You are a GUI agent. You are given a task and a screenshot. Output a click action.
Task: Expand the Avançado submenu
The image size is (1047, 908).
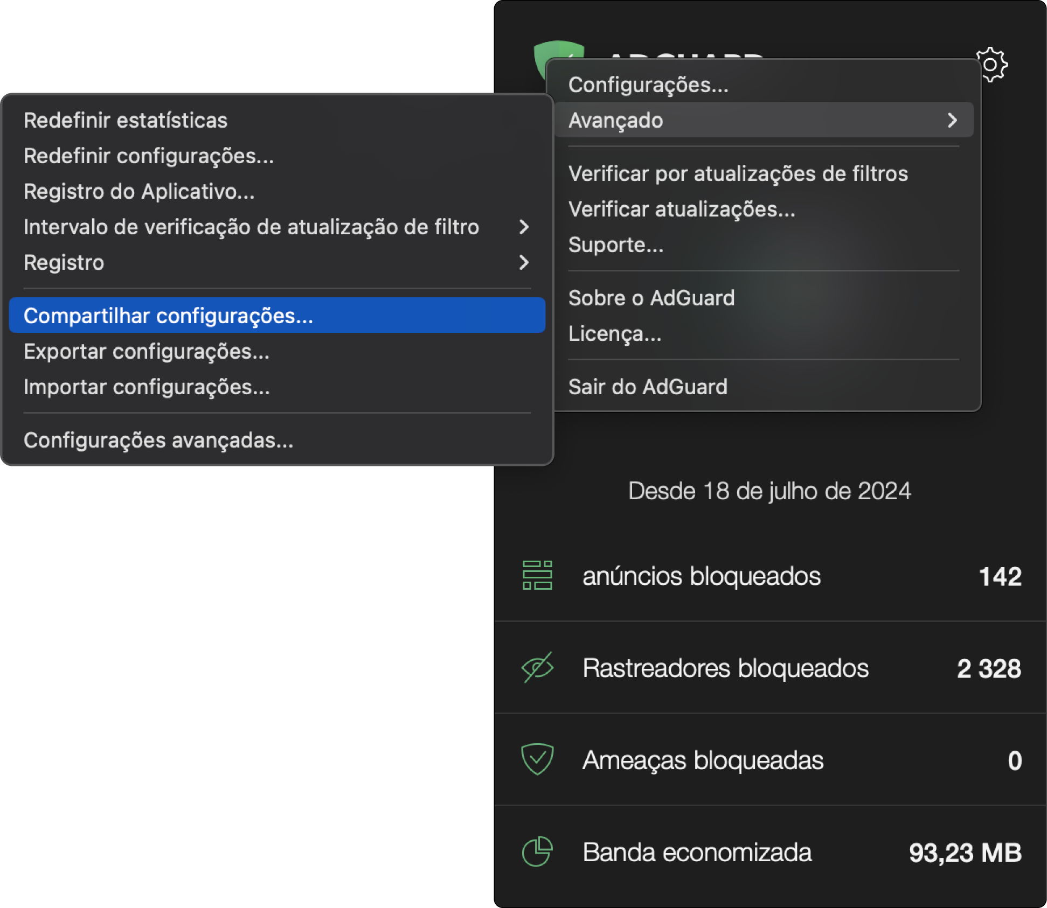pyautogui.click(x=764, y=120)
